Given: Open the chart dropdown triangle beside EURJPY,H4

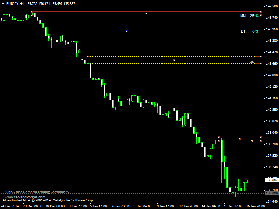Looking at the screenshot, I should tap(3, 4).
